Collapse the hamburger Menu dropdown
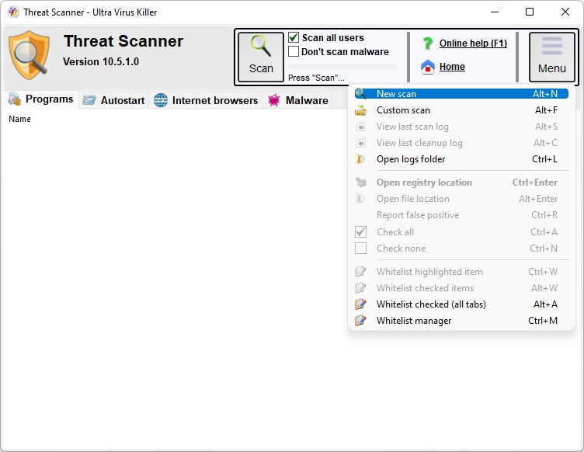 [551, 56]
